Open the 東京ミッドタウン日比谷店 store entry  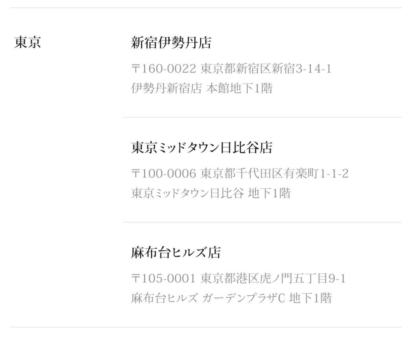click(x=201, y=148)
